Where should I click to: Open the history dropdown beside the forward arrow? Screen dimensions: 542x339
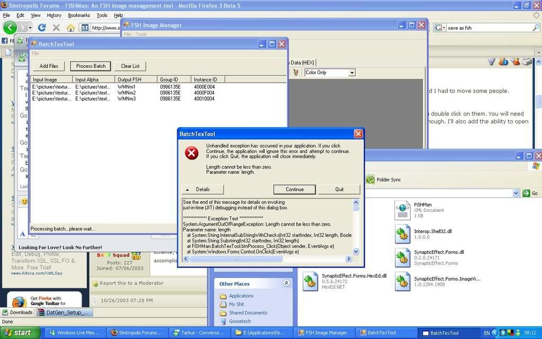pyautogui.click(x=30, y=28)
